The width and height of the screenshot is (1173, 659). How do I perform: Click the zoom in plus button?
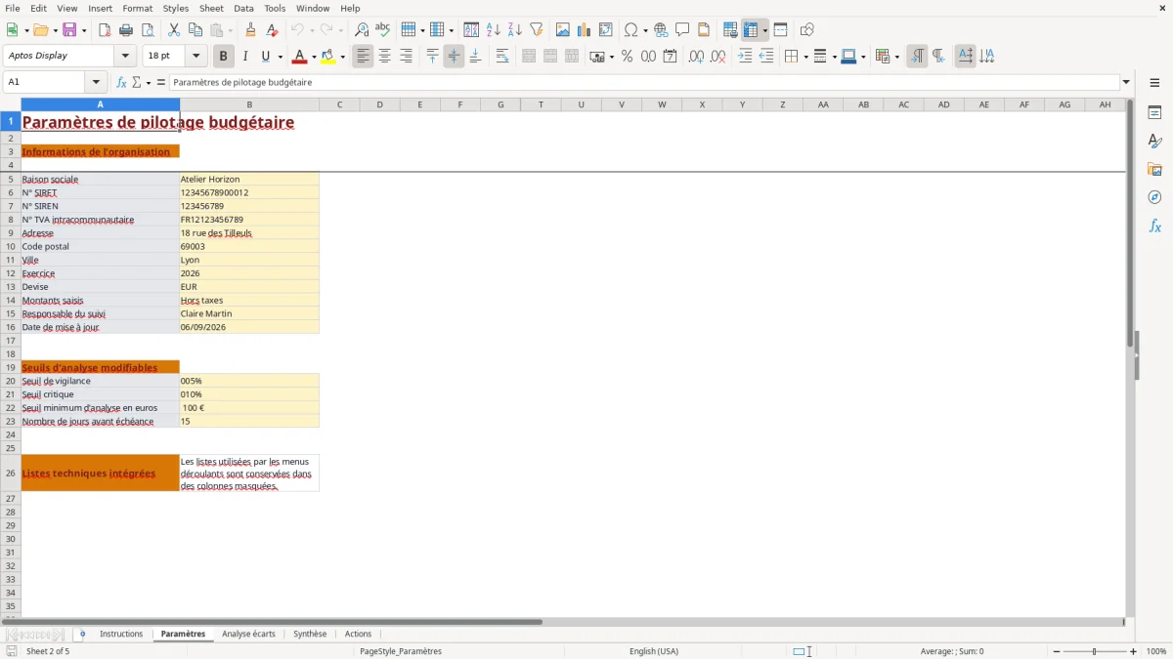[x=1134, y=651]
